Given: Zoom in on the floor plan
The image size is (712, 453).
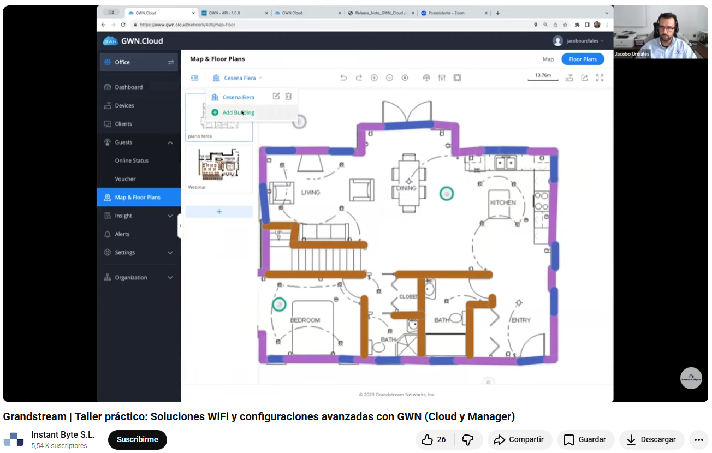Looking at the screenshot, I should [374, 78].
